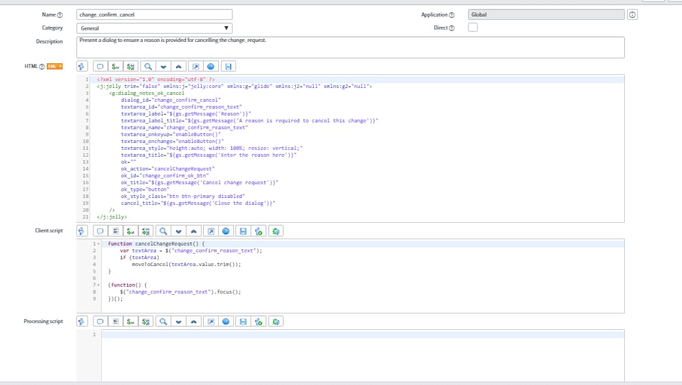Screen dimensions: 682x385
Task: Find previous match in HTML editor
Action: [x=178, y=67]
